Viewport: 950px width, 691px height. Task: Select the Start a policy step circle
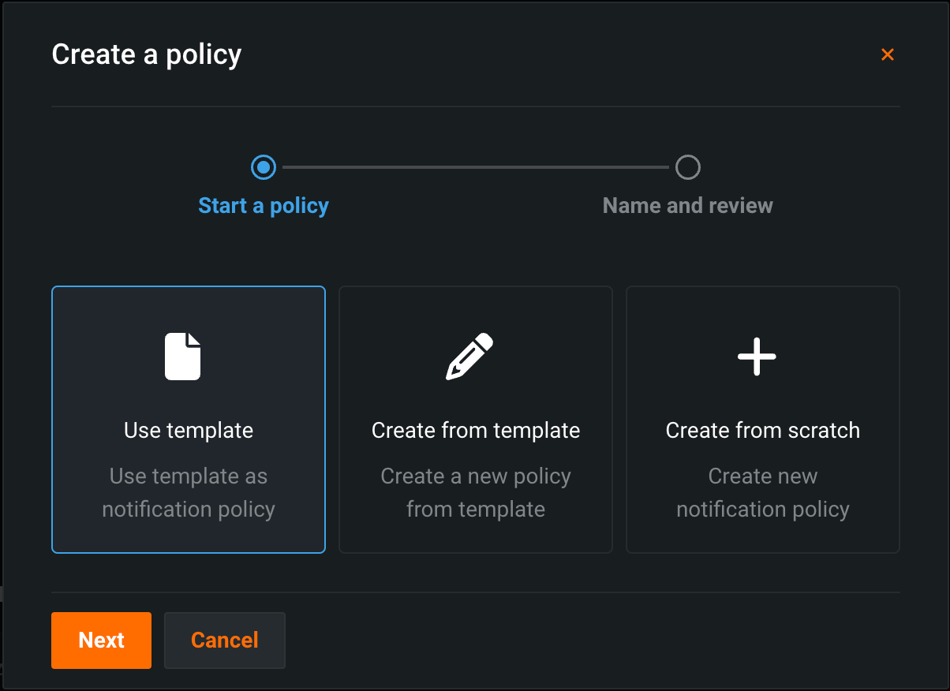tap(264, 167)
